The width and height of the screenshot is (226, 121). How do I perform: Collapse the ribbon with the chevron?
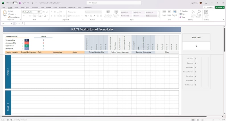223,19
